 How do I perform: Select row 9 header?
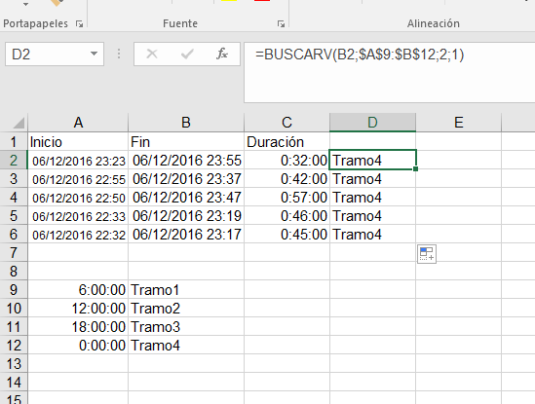click(14, 290)
